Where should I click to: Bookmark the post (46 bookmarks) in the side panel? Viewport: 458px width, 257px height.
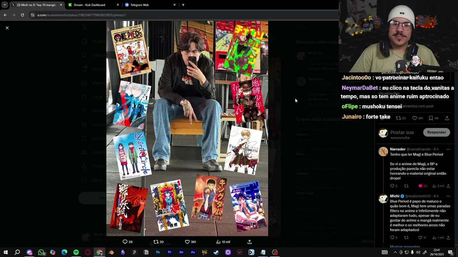[433, 118]
